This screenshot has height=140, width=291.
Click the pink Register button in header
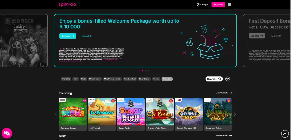click(x=218, y=5)
